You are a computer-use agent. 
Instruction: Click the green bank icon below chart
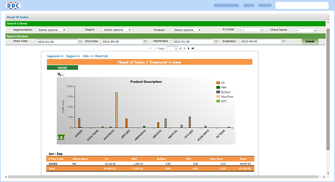pos(61,137)
